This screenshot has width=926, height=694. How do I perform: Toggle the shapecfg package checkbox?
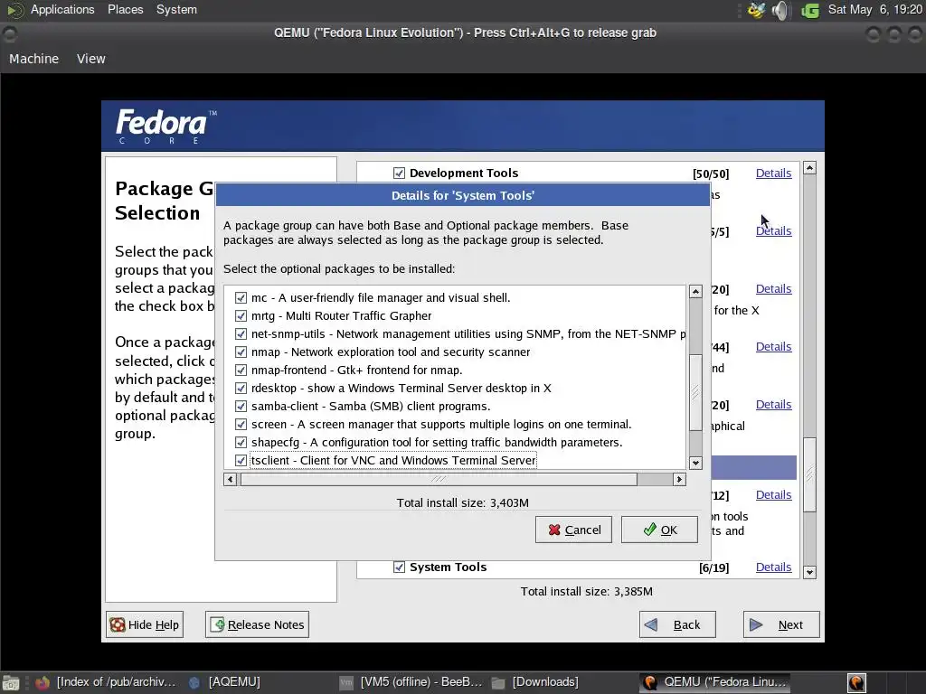pyautogui.click(x=241, y=442)
